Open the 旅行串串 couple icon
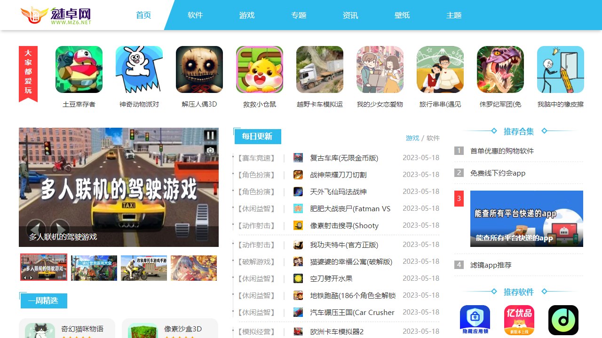This screenshot has width=602, height=338. (x=440, y=69)
